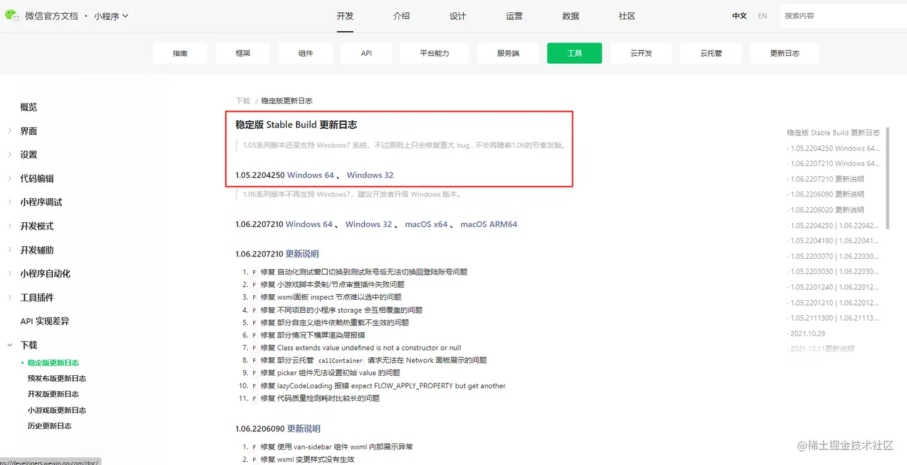Expand the 代码编辑 sidebar section
The height and width of the screenshot is (465, 907).
click(37, 179)
